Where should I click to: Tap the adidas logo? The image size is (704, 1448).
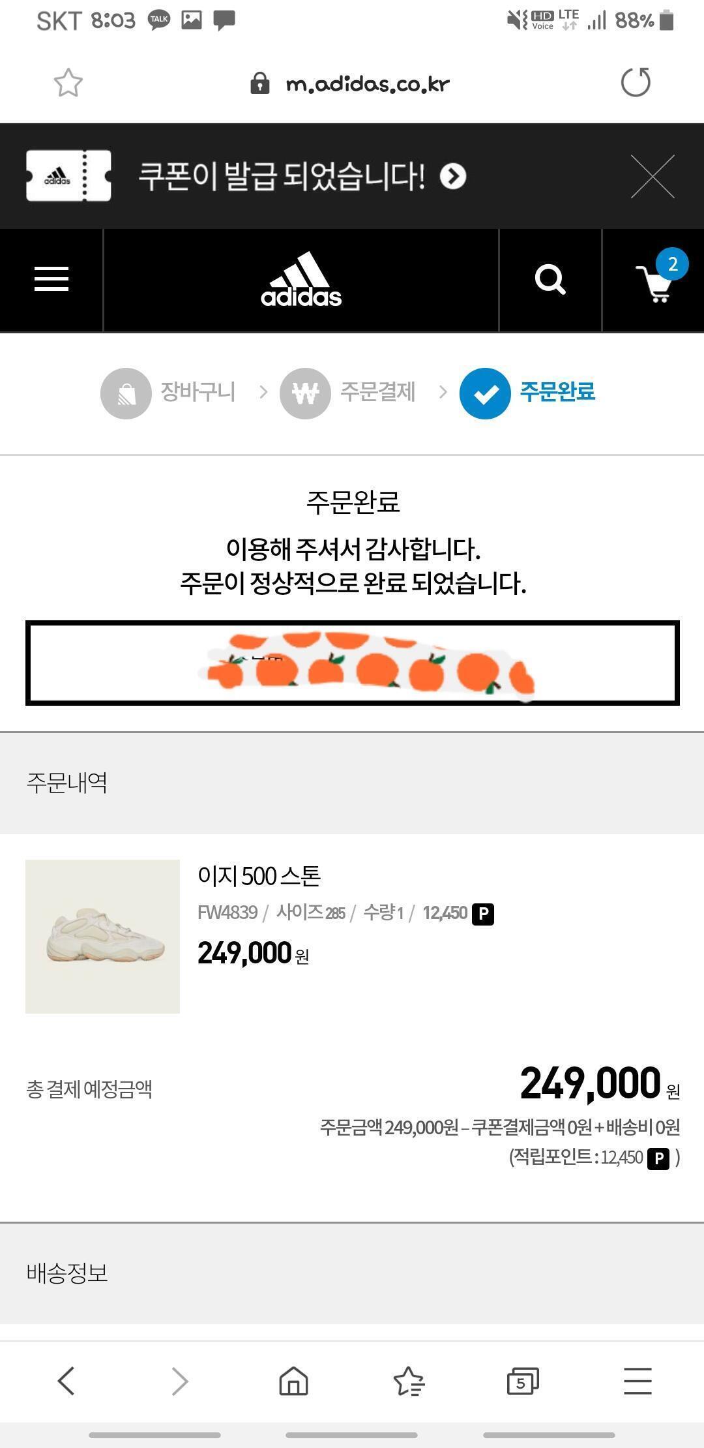(x=301, y=280)
